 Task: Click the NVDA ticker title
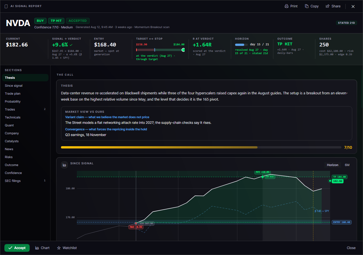[18, 23]
